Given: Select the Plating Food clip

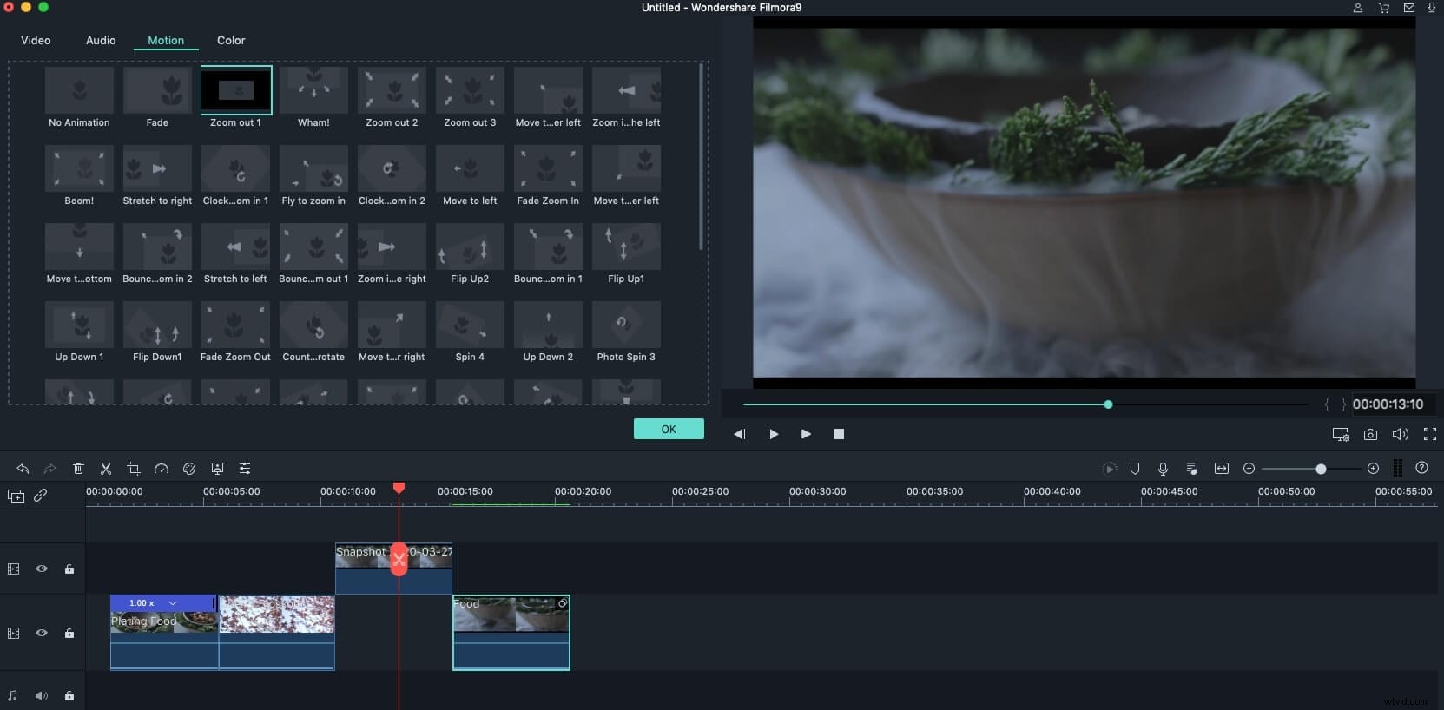Looking at the screenshot, I should (x=164, y=633).
